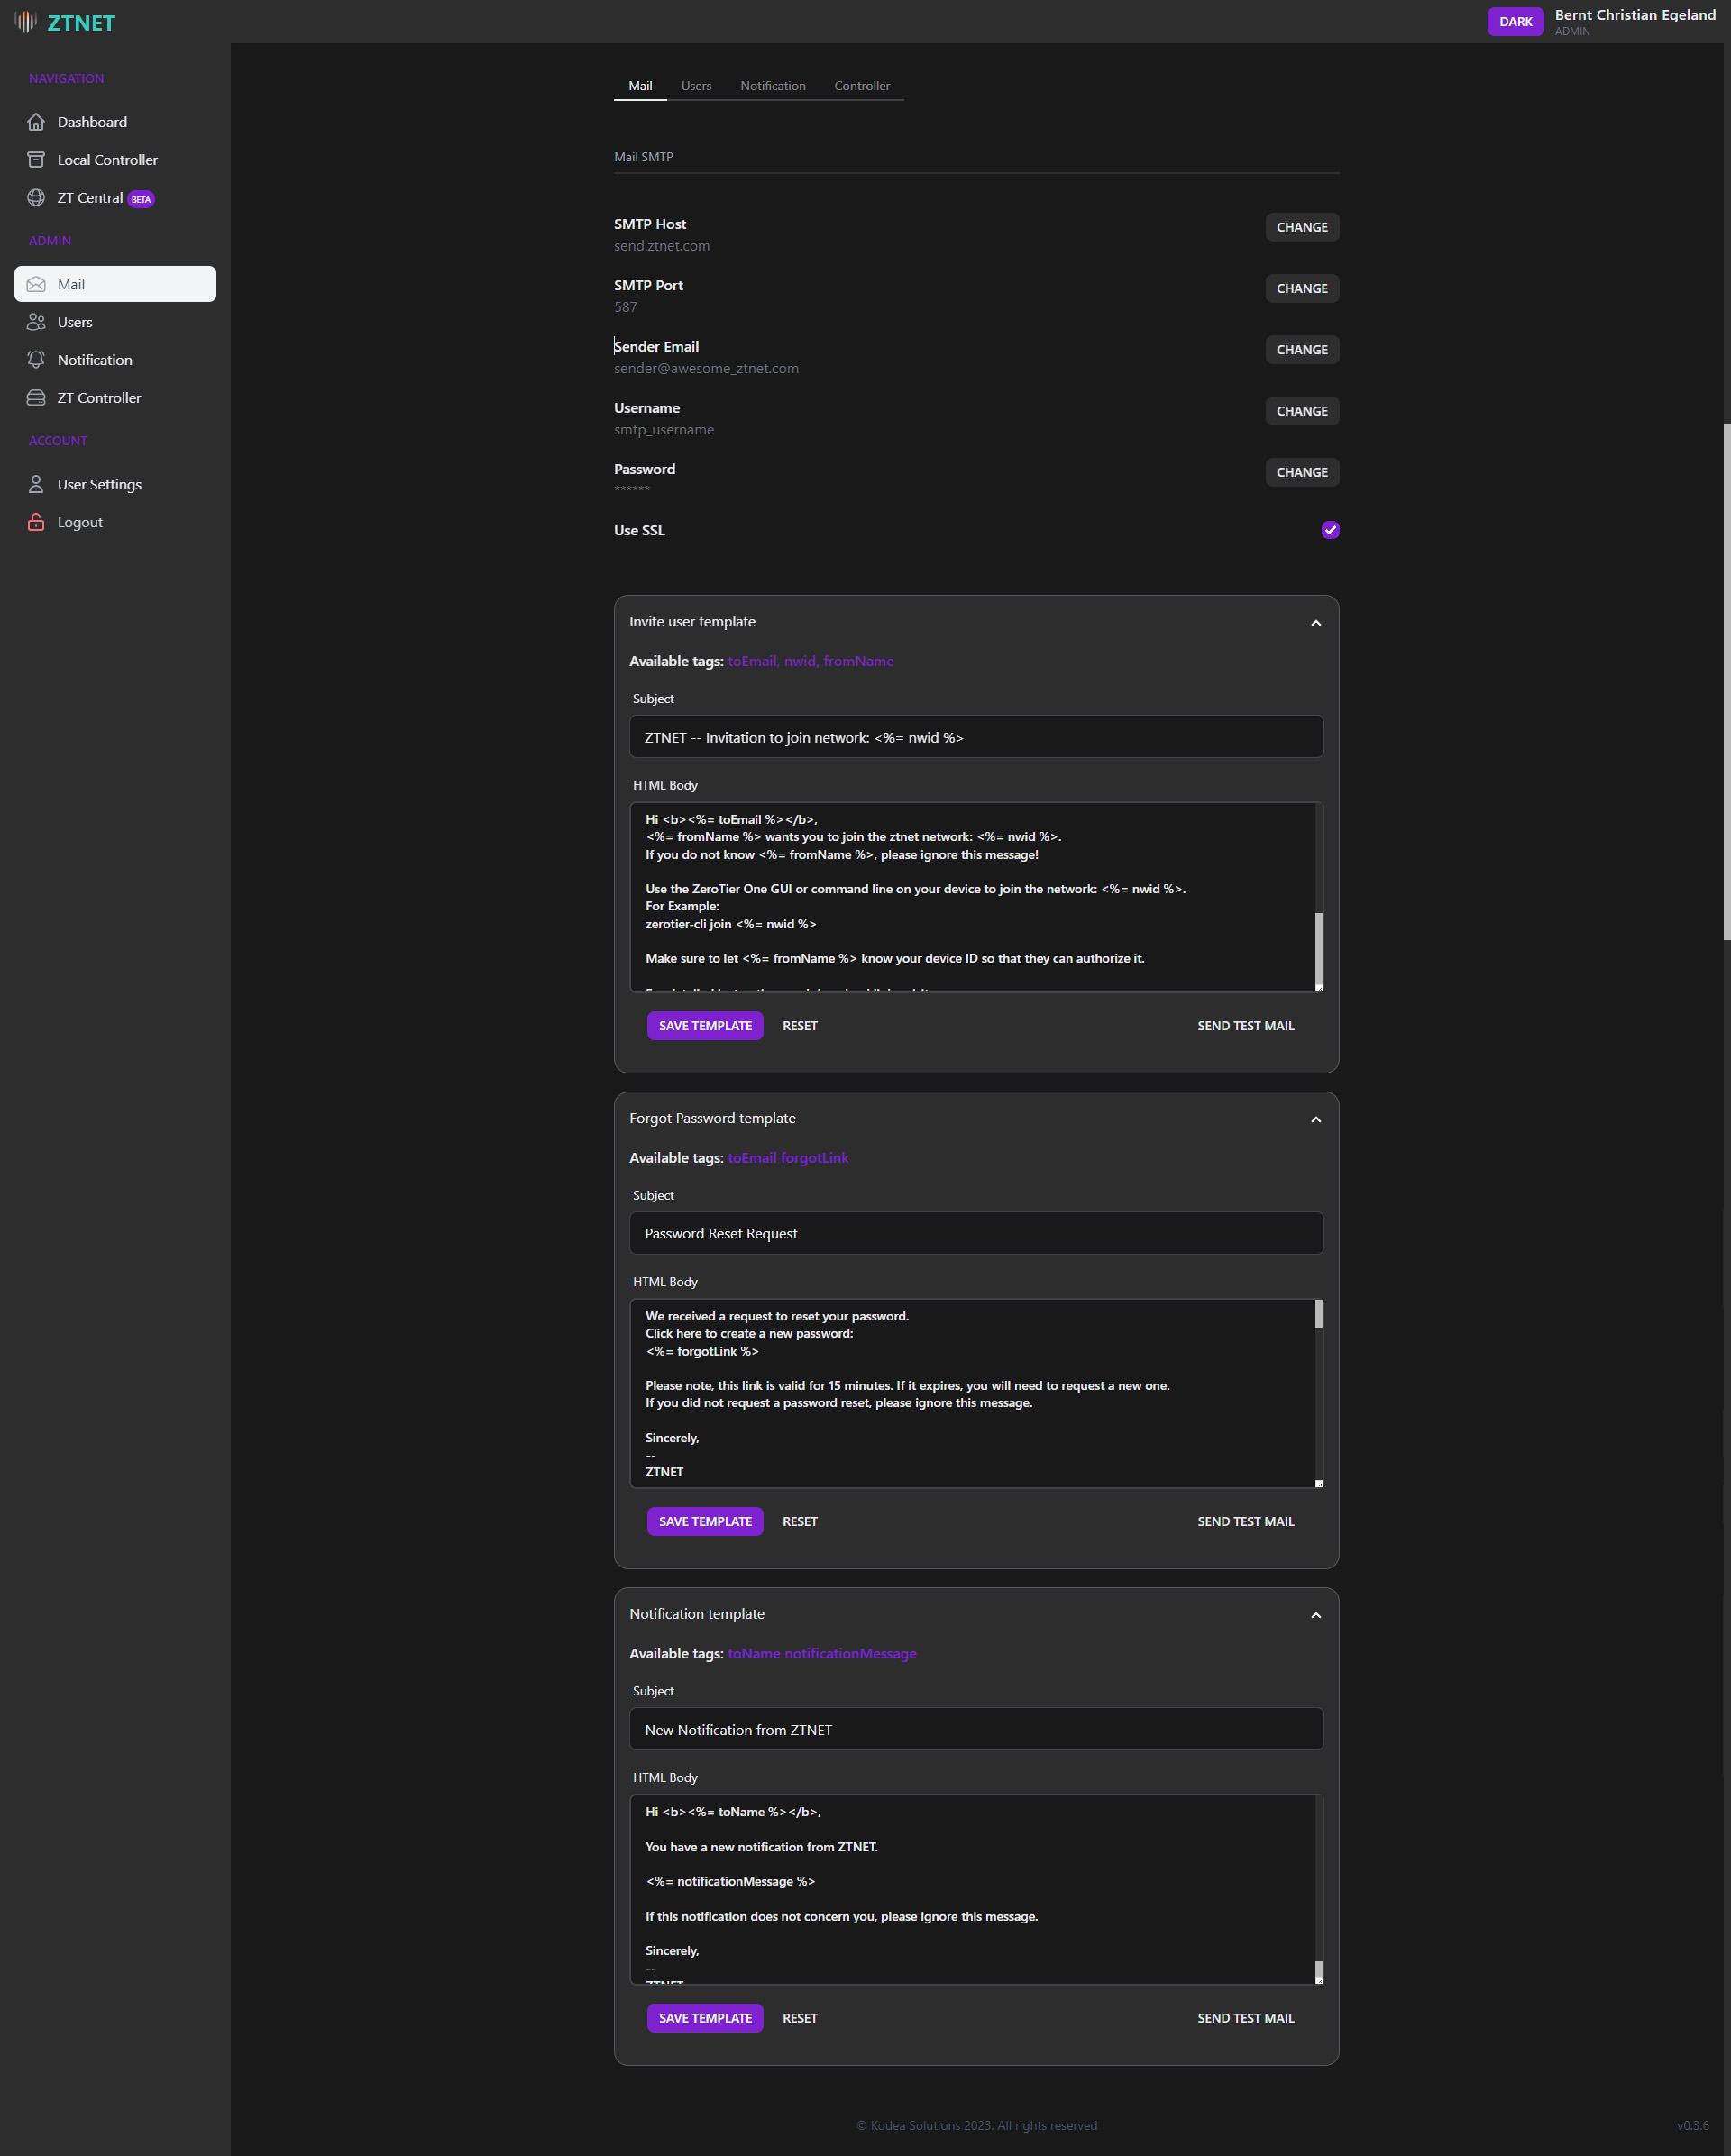Viewport: 1731px width, 2156px height.
Task: Click the ZT Controller sidebar icon
Action: tap(39, 397)
